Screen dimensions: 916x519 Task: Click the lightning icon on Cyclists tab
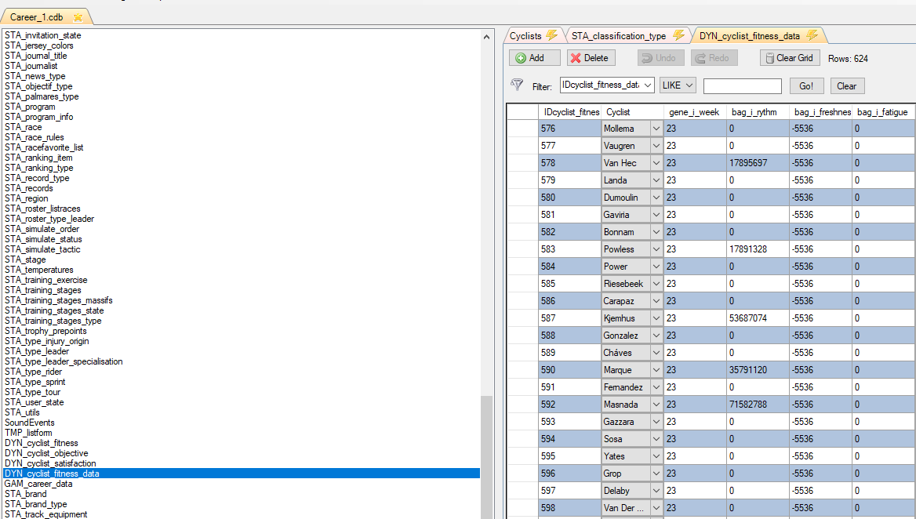[551, 35]
